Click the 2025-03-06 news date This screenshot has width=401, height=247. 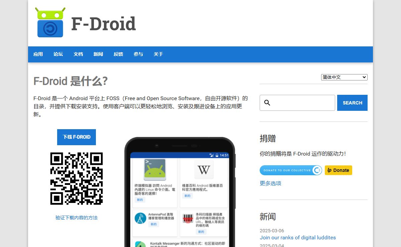click(x=272, y=231)
